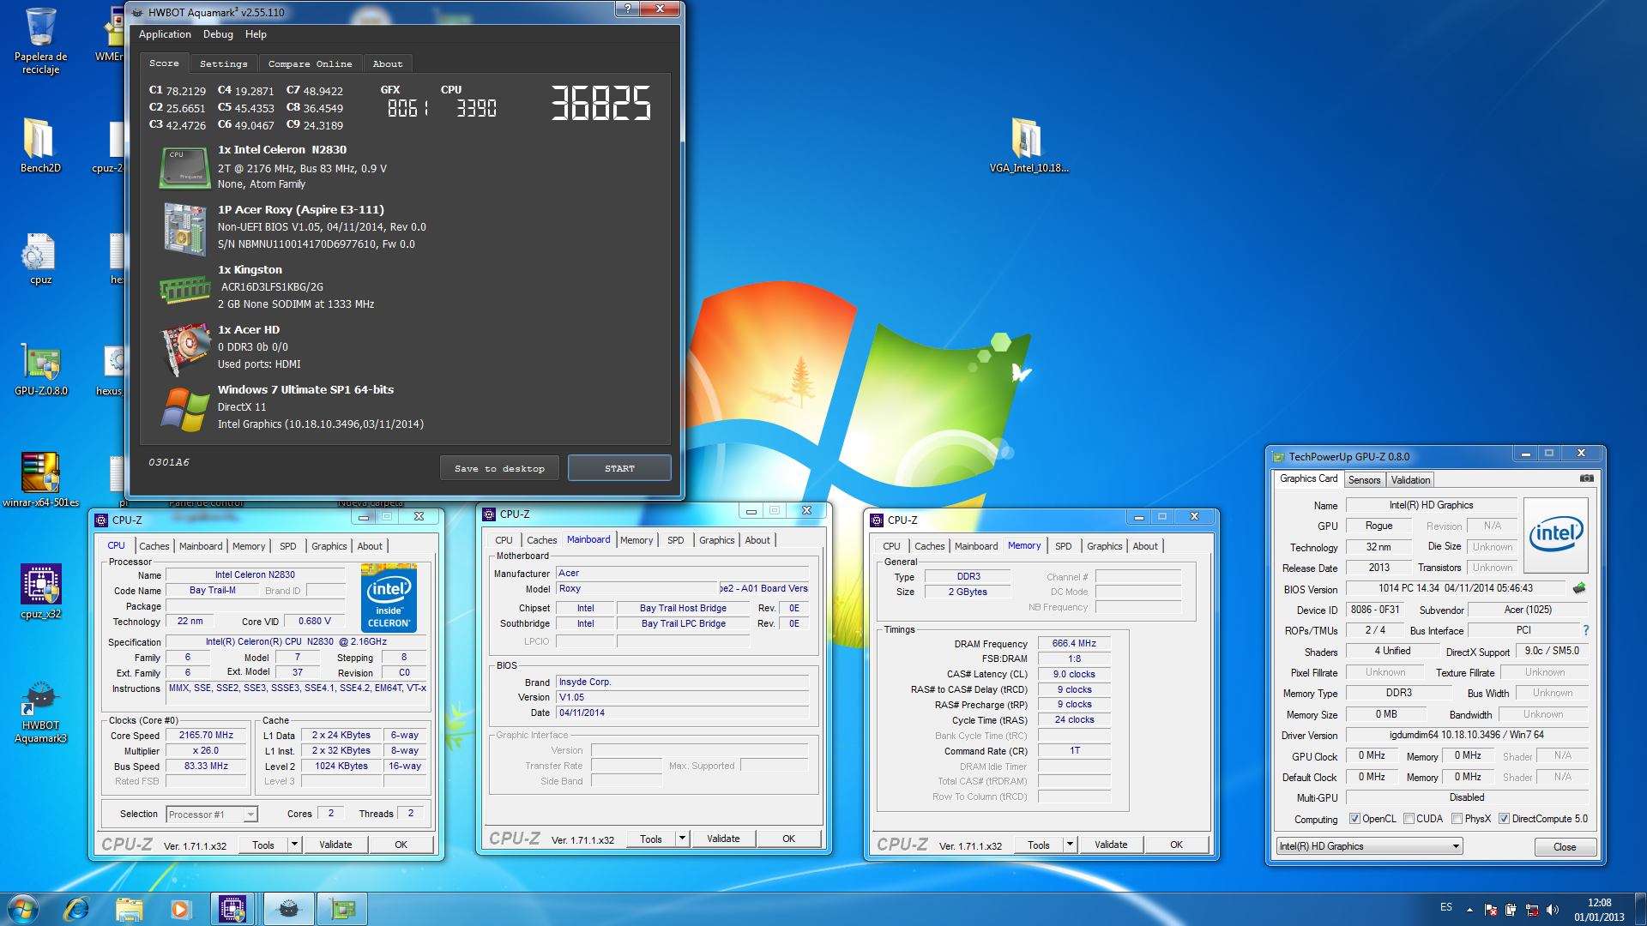The width and height of the screenshot is (1647, 926).
Task: Open Processor #1 selection dropdown
Action: click(x=213, y=814)
